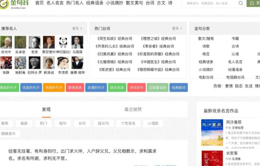
Task: Select 动漫语录 category
Action: point(235,70)
